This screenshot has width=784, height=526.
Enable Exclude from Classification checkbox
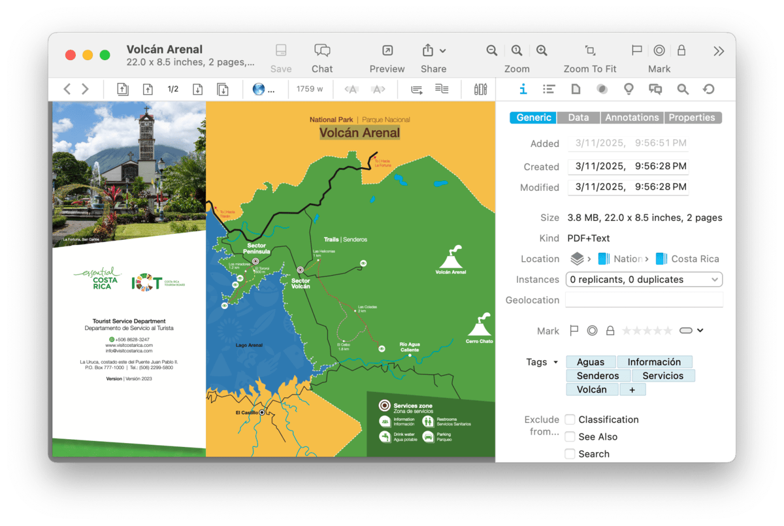pyautogui.click(x=570, y=419)
